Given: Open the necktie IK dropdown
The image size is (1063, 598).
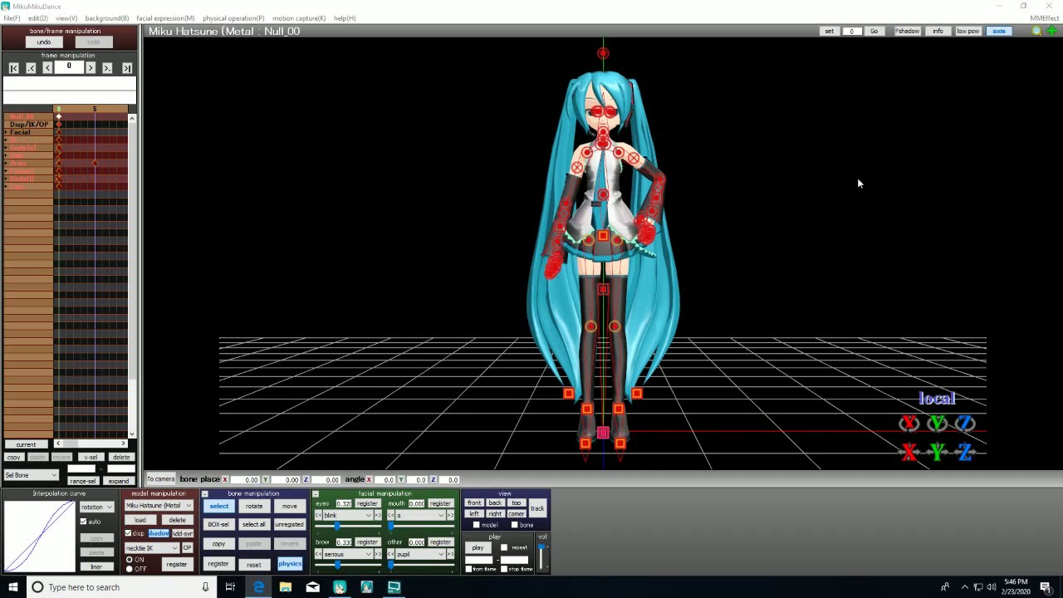Looking at the screenshot, I should 152,548.
